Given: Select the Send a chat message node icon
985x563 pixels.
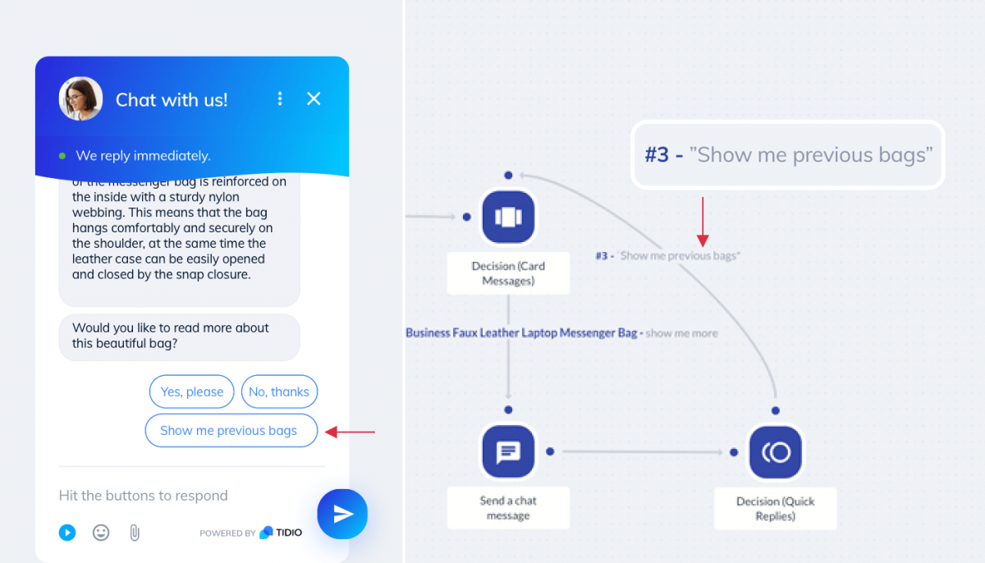Looking at the screenshot, I should [508, 451].
